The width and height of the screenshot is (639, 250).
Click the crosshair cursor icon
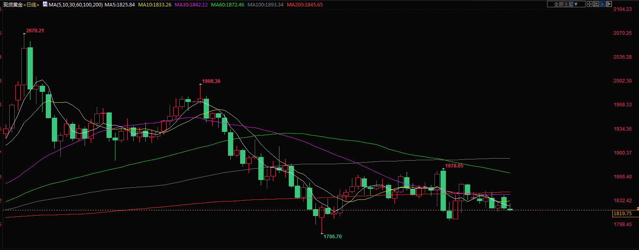click(x=590, y=4)
